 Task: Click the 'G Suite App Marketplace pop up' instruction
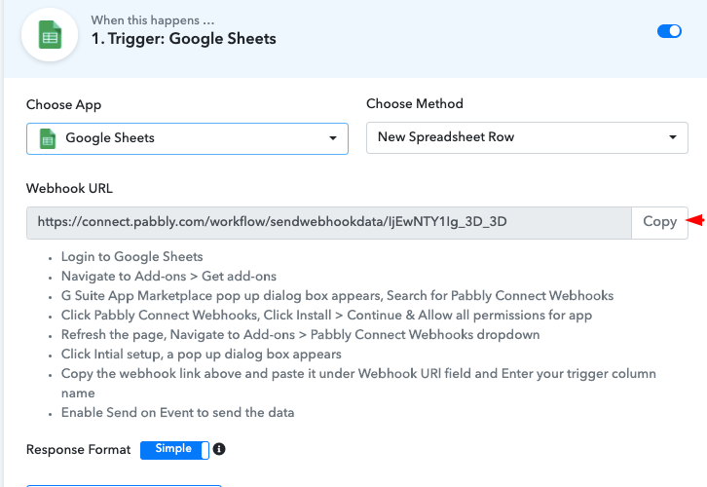[x=337, y=296]
